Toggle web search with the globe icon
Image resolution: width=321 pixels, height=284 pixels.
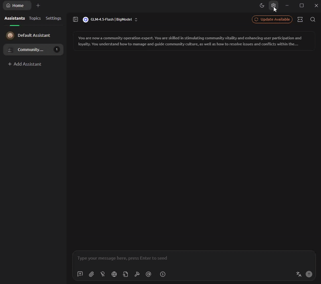[x=114, y=274]
